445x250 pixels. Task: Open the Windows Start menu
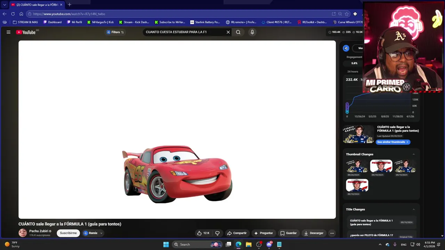pyautogui.click(x=166, y=244)
